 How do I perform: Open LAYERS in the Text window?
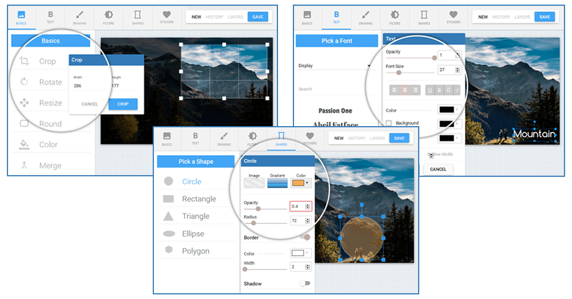pos(522,17)
